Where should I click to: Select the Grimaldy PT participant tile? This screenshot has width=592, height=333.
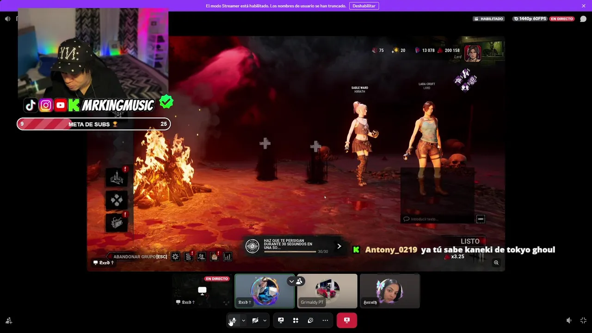327,291
